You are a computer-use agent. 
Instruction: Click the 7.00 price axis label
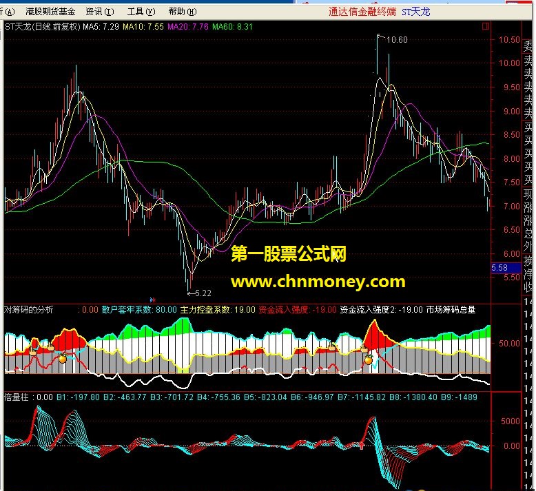(x=512, y=207)
